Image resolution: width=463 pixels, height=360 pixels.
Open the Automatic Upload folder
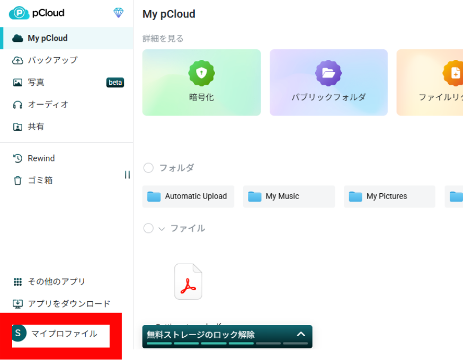click(188, 196)
